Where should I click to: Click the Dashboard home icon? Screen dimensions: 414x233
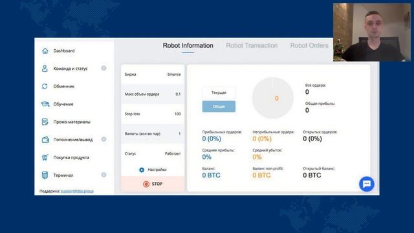45,50
